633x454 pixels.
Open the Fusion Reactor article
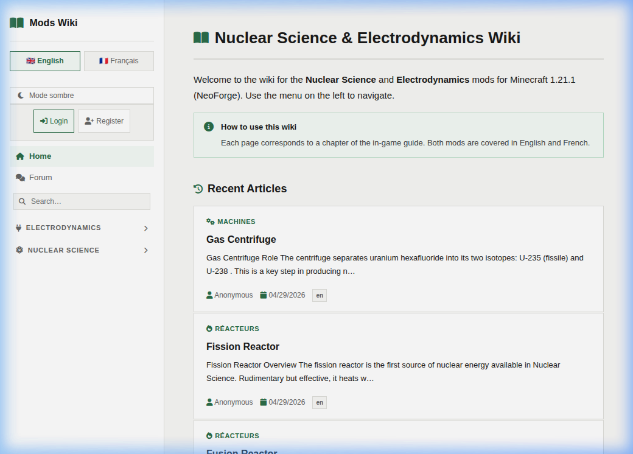pyautogui.click(x=242, y=451)
